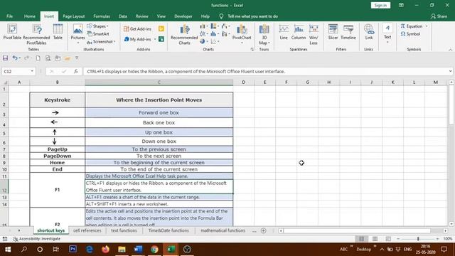The height and width of the screenshot is (256, 455).
Task: Insert a Win/Loss sparkline
Action: 314,34
